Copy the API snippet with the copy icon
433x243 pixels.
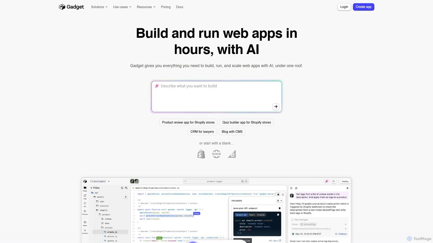[x=278, y=215]
